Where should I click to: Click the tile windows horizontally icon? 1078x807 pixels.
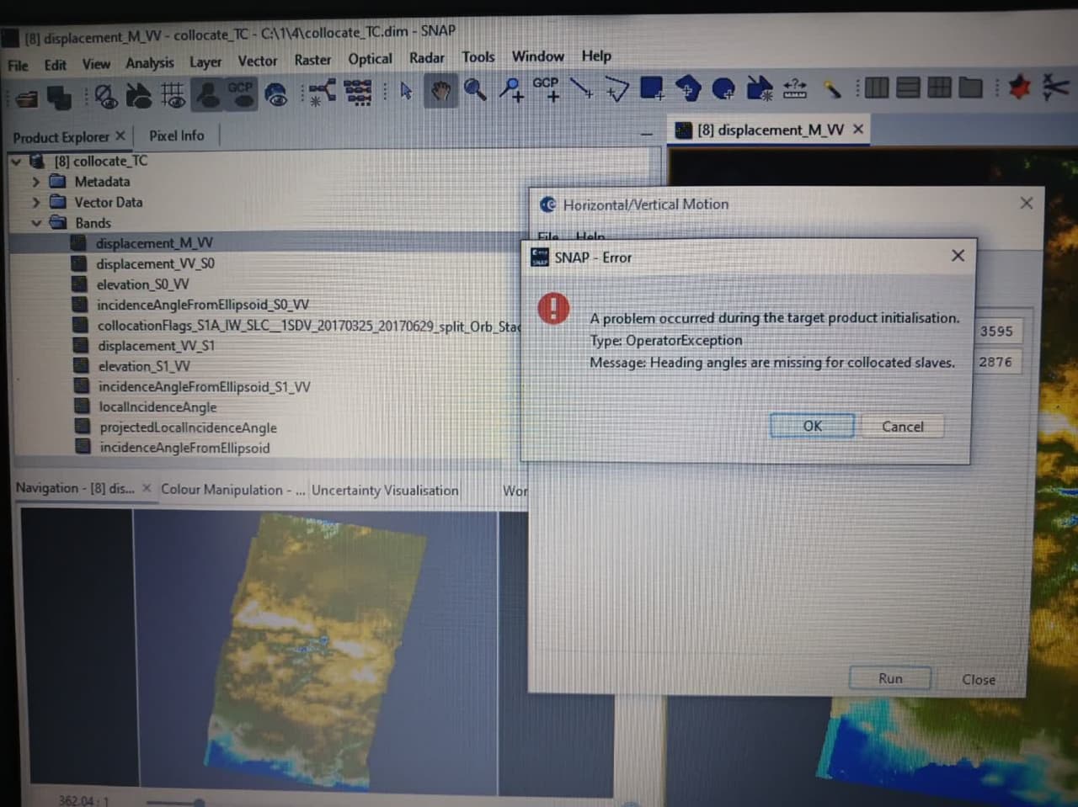point(876,88)
